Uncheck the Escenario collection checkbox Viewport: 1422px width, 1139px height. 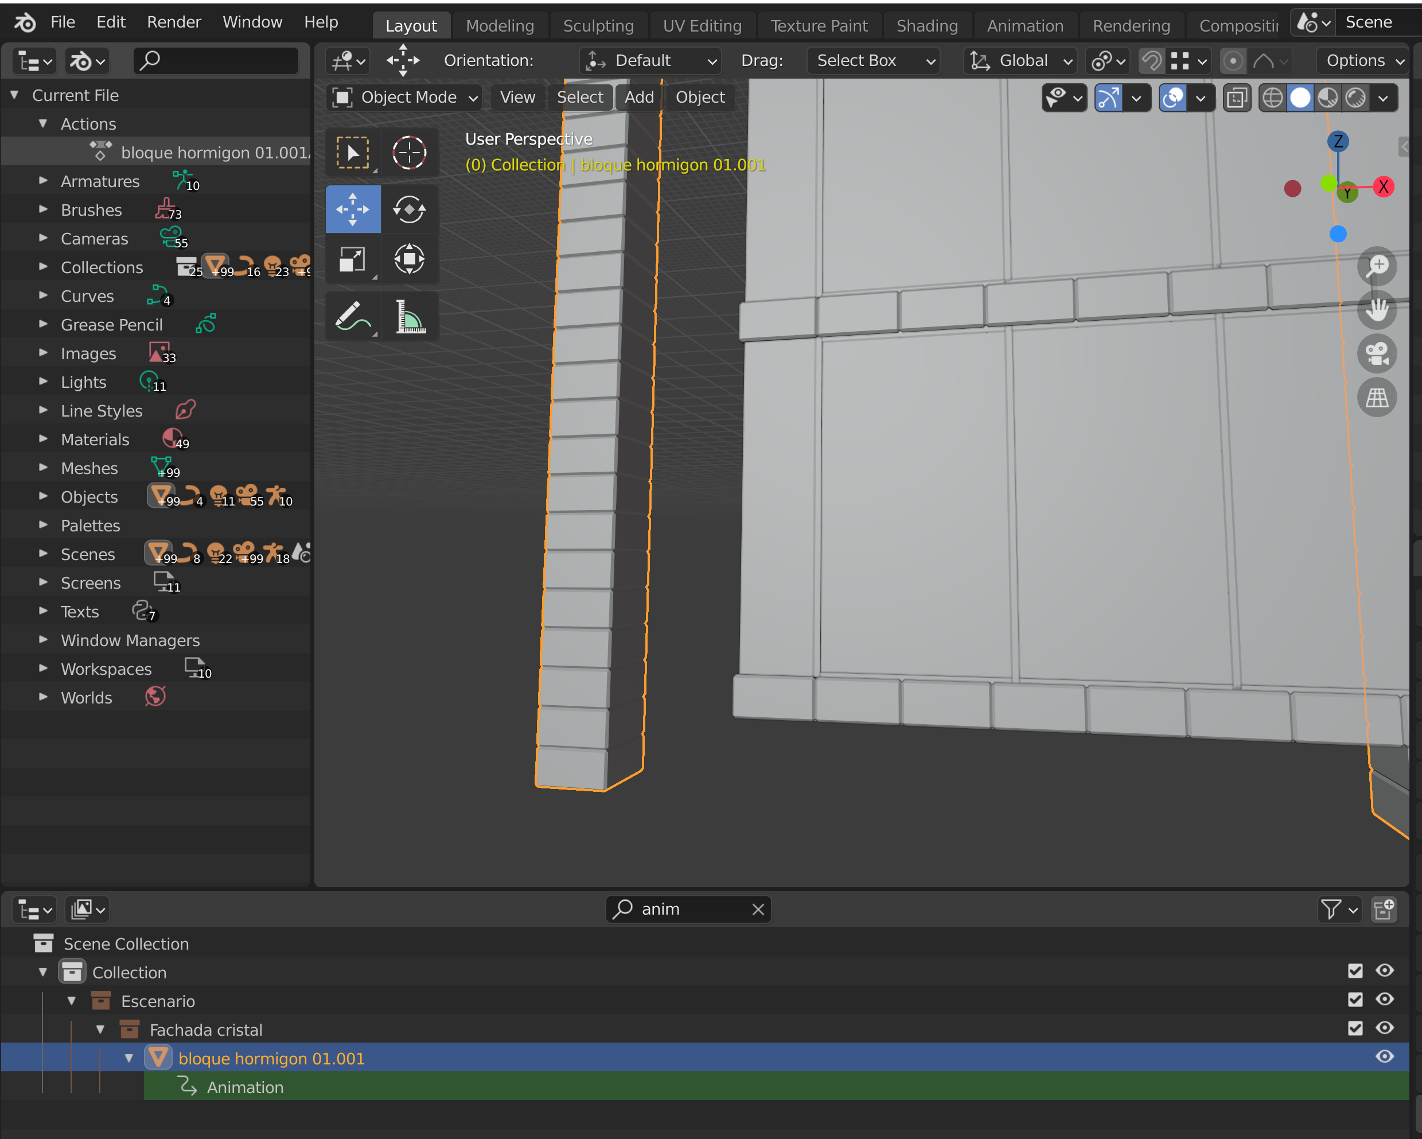tap(1355, 1000)
